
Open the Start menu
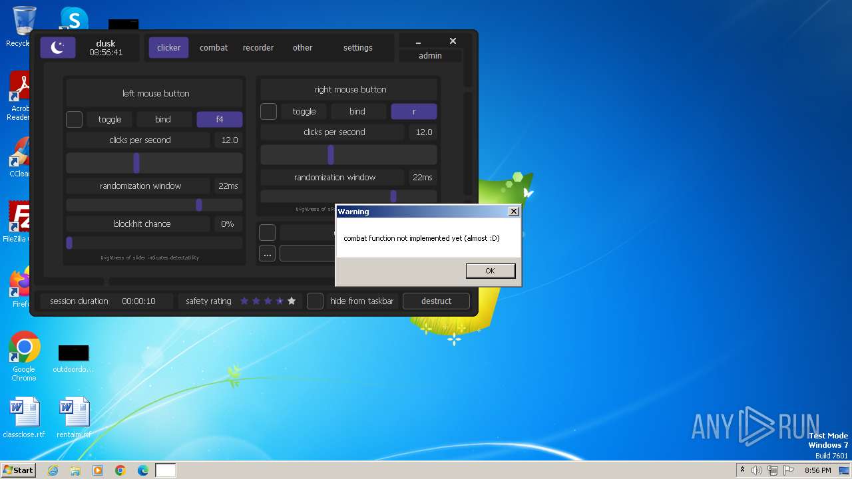pos(18,470)
